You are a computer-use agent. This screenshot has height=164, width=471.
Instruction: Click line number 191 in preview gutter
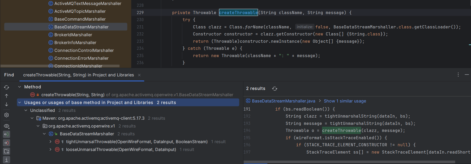pyautogui.click(x=247, y=109)
